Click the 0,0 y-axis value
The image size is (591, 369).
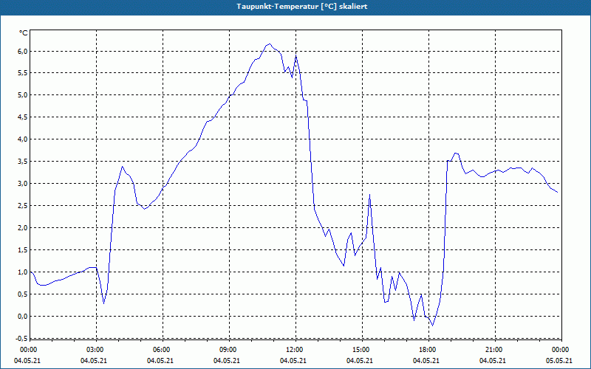(x=23, y=317)
